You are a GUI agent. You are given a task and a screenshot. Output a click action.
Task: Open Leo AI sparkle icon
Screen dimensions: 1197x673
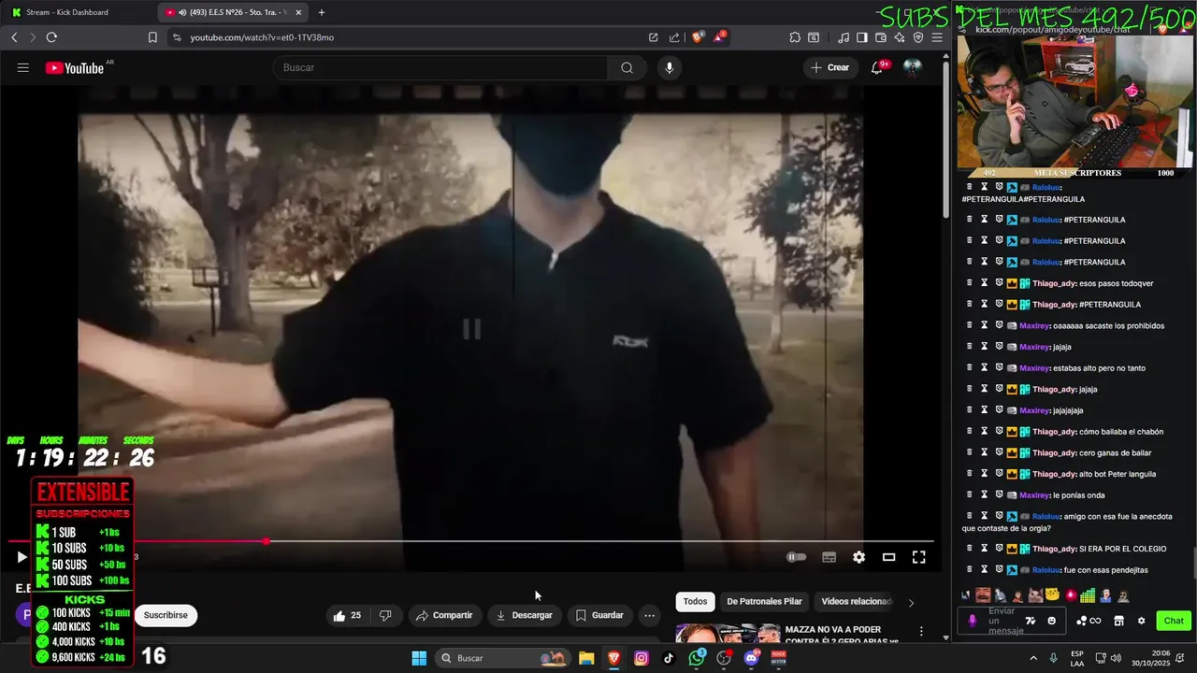click(x=900, y=37)
